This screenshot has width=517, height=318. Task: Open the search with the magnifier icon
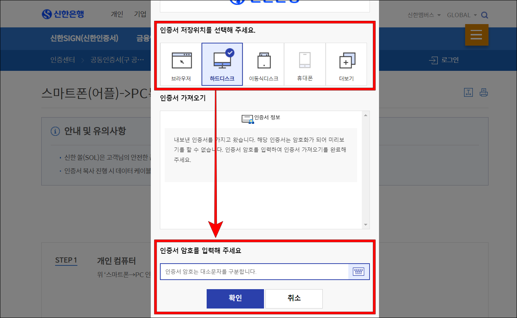click(x=484, y=15)
